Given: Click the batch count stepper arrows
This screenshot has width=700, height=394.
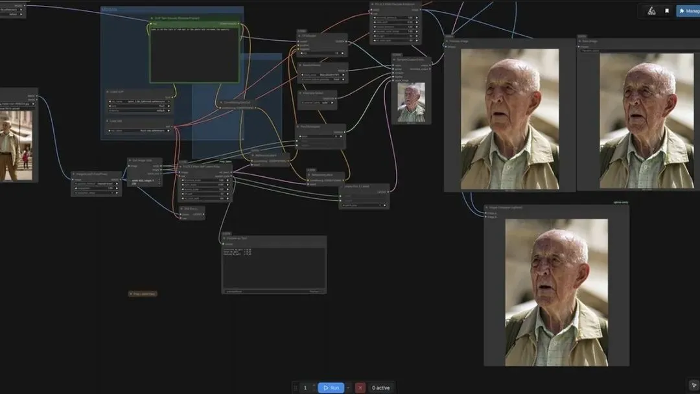Looking at the screenshot, I should pyautogui.click(x=314, y=388).
